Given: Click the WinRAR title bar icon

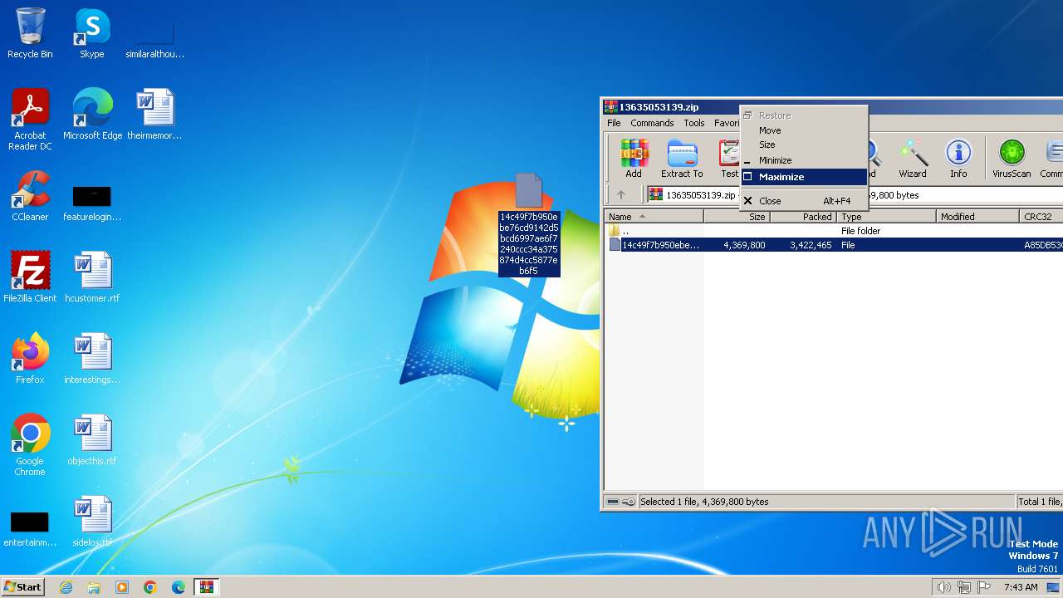Looking at the screenshot, I should [610, 107].
